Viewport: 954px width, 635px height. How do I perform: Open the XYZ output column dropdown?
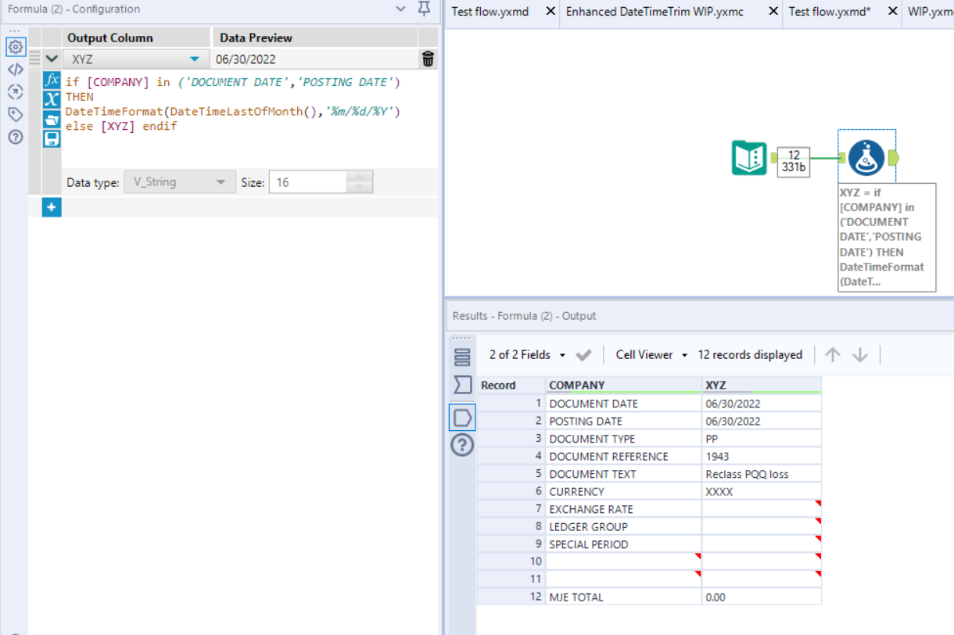194,59
